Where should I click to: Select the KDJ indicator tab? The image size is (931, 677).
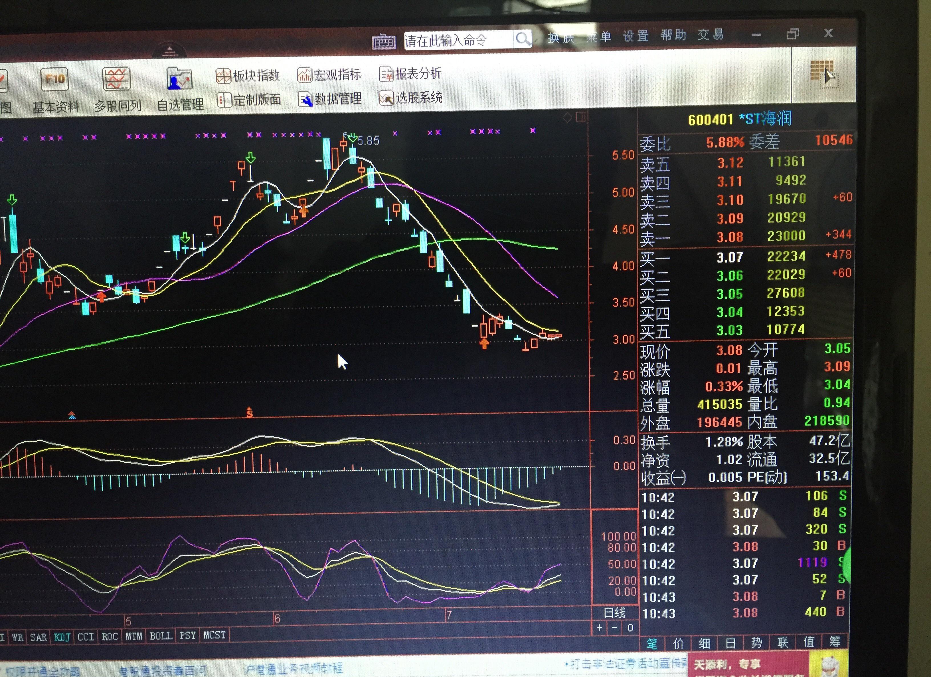(62, 637)
